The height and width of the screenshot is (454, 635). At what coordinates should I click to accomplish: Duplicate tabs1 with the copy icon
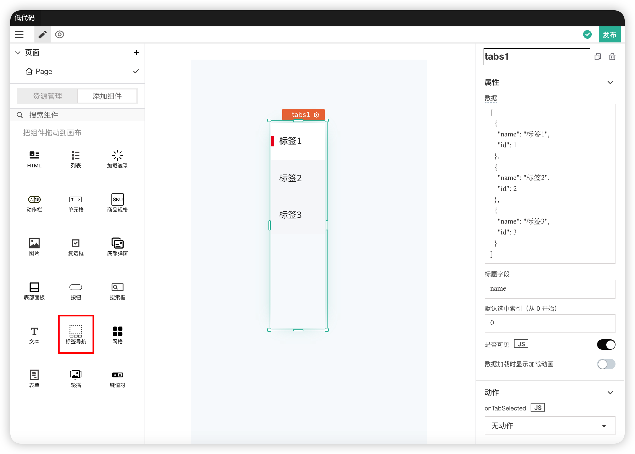click(x=598, y=57)
